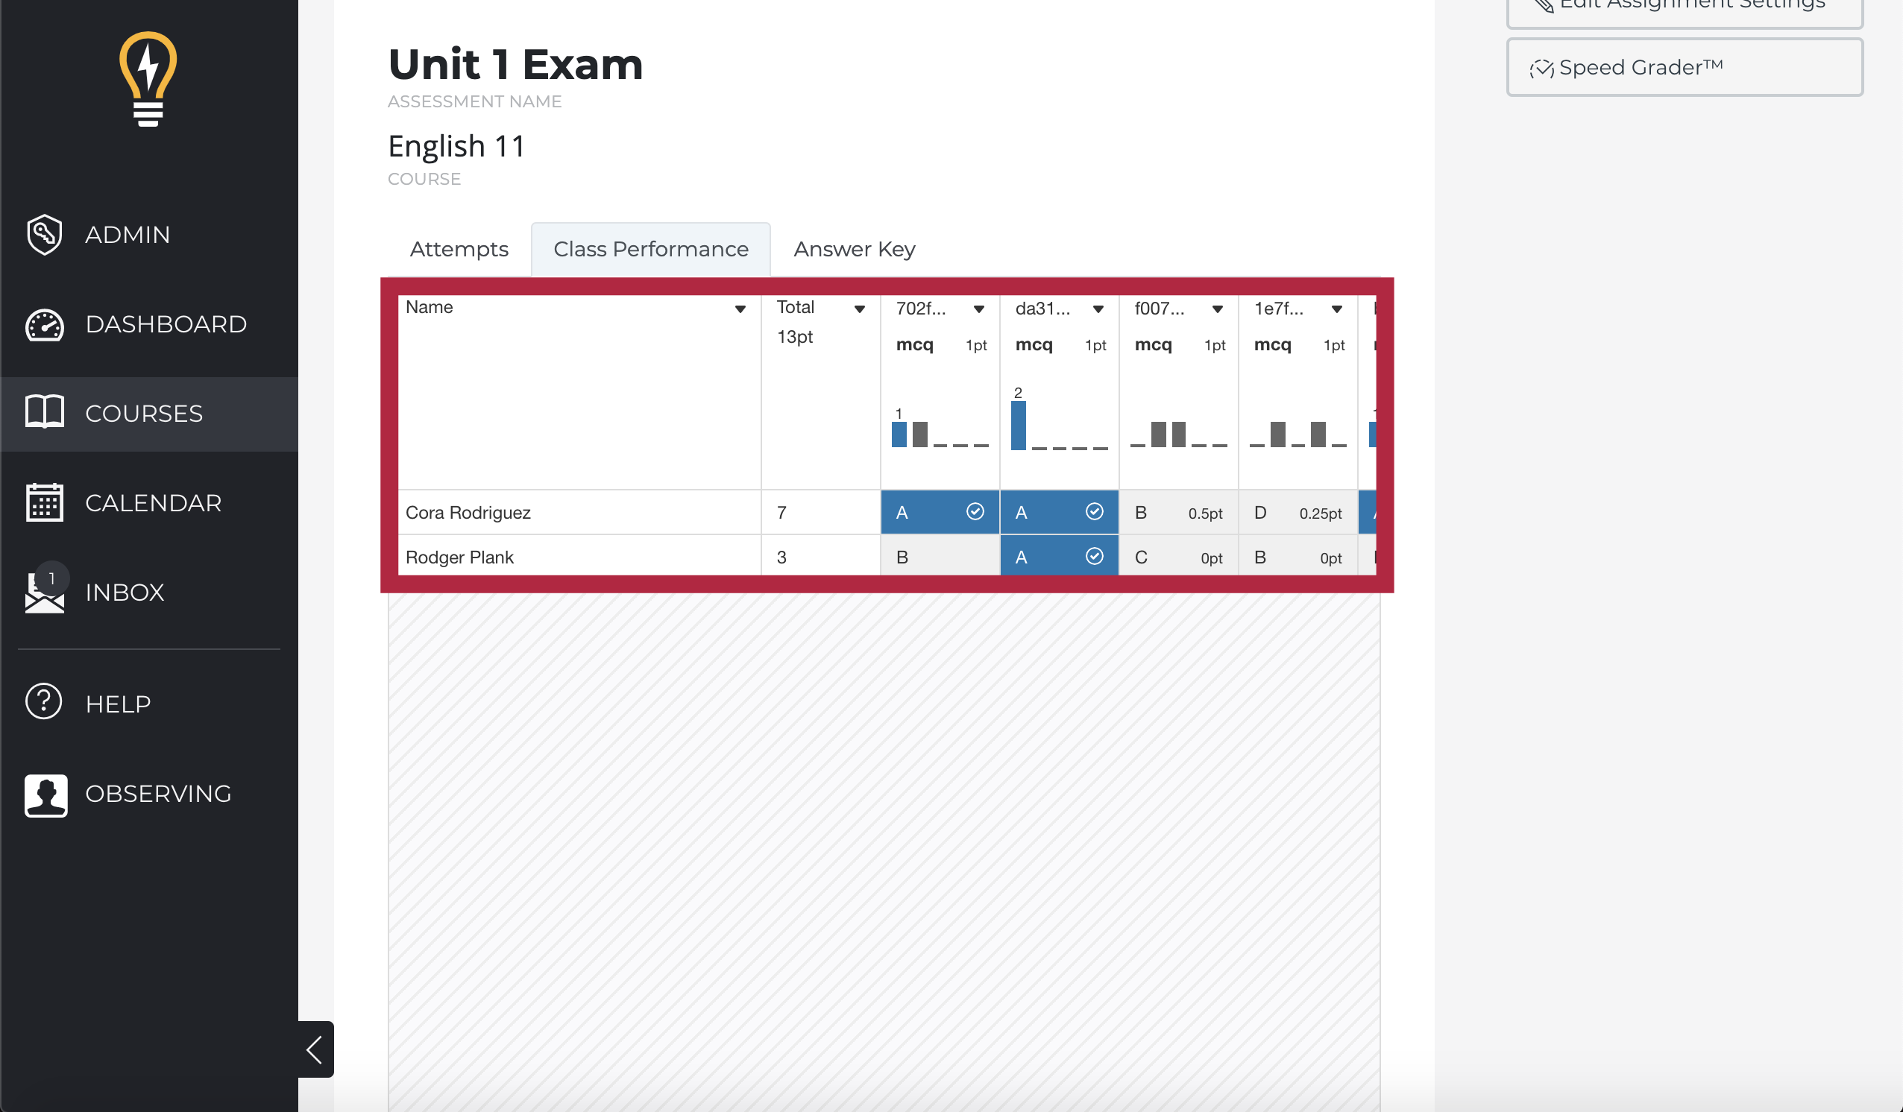Switch to Answer Key tab
1903x1112 pixels.
854,247
